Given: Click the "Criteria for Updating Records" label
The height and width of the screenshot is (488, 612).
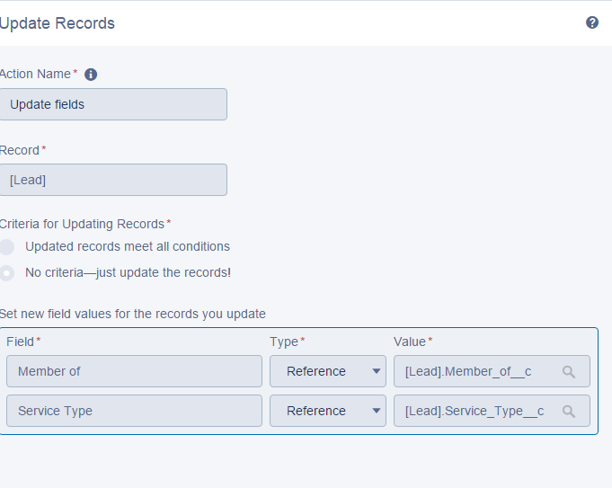Looking at the screenshot, I should tap(83, 224).
